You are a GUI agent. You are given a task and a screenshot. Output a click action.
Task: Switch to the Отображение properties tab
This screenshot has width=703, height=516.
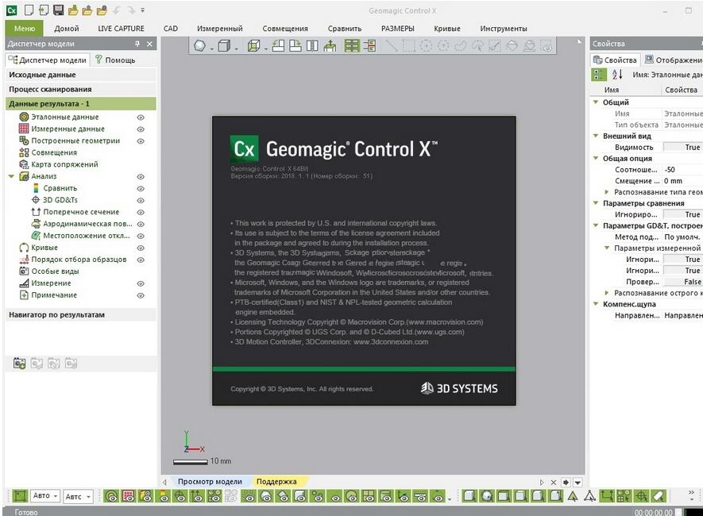tap(674, 60)
